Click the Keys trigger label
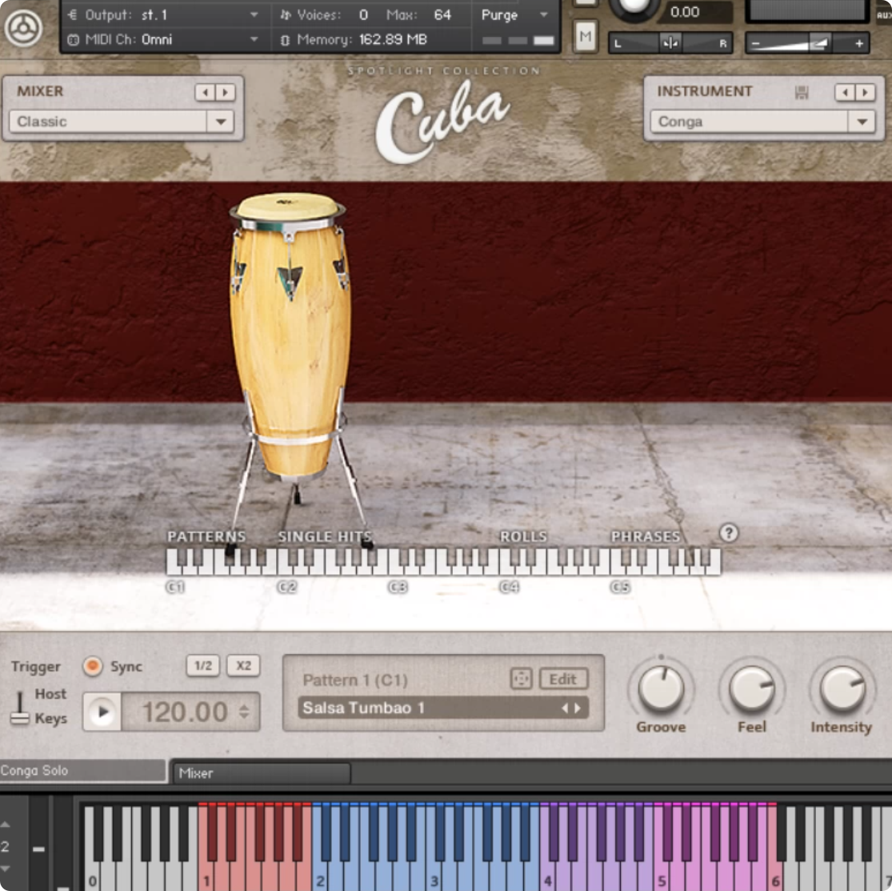 pos(50,718)
